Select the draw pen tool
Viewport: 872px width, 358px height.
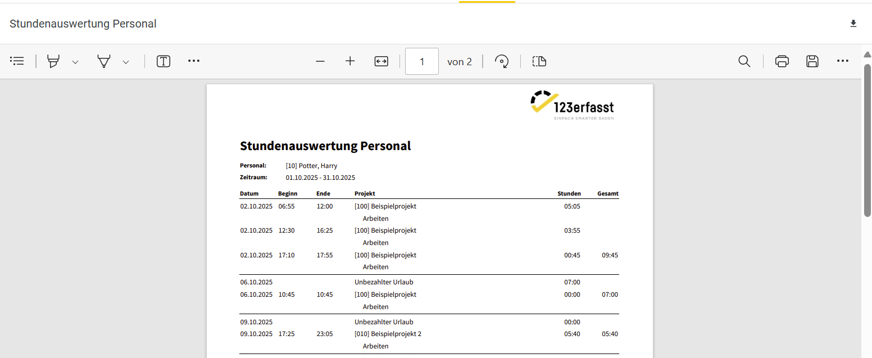coord(104,61)
